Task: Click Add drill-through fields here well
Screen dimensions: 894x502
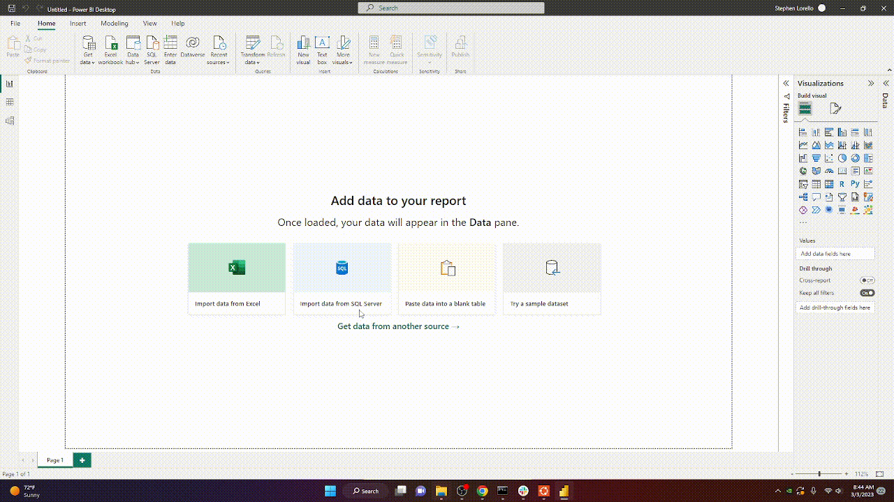Action: [835, 307]
